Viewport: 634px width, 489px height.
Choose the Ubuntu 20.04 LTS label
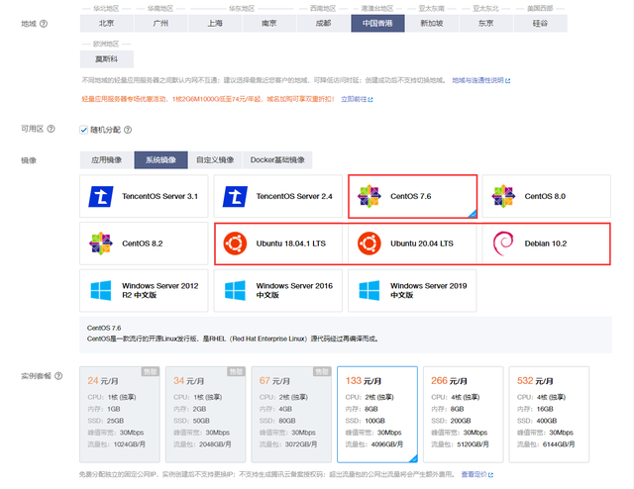422,244
